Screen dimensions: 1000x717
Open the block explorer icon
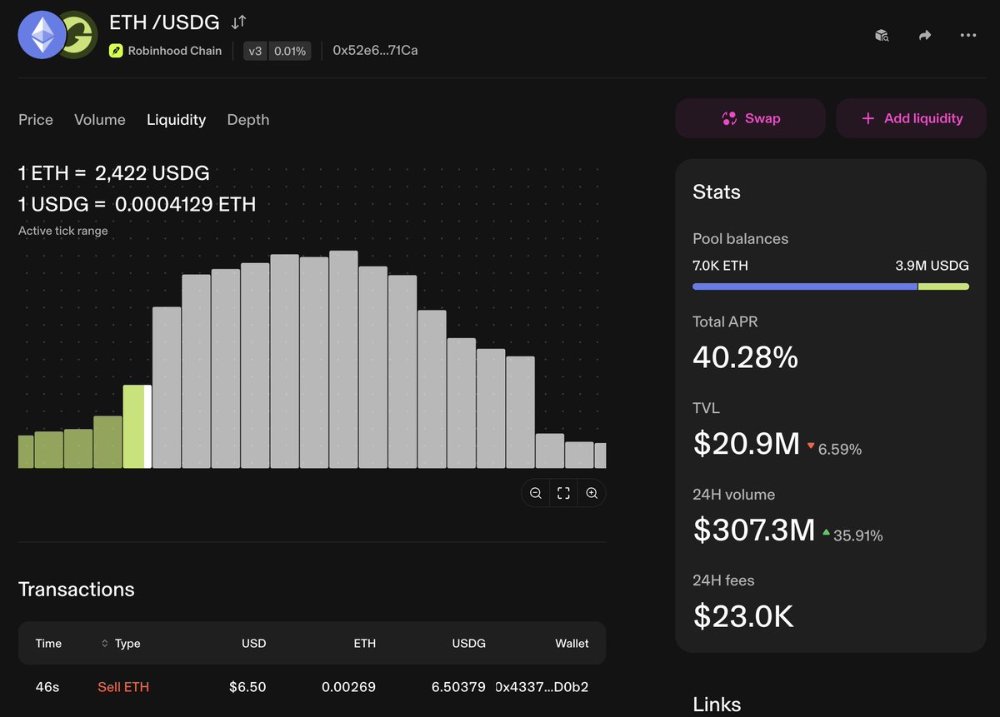pyautogui.click(x=882, y=35)
